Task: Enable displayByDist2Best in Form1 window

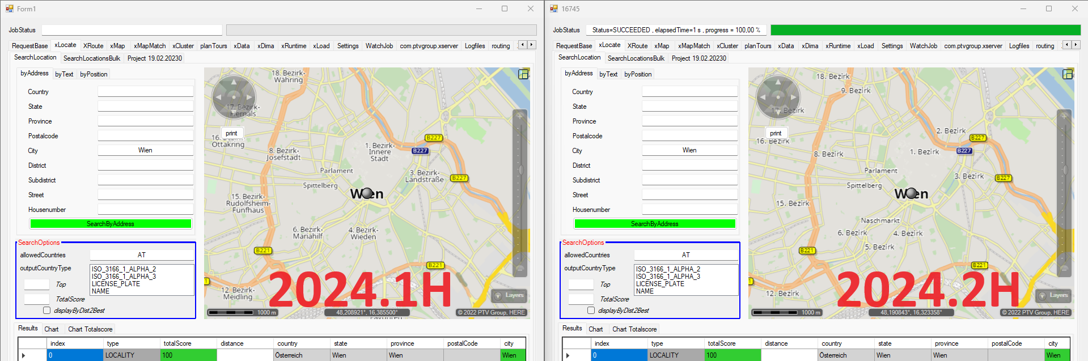Action: pos(47,311)
